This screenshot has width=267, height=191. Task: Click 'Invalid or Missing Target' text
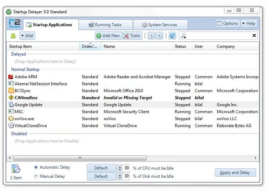point(128,98)
